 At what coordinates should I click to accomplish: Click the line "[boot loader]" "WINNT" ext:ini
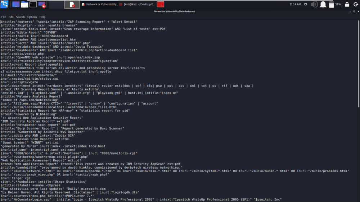point(30,142)
